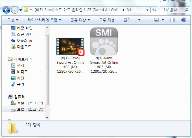Viewport: 192px width, 138px height.
Task: Click the folder icon in details pane
Action: pyautogui.click(x=13, y=128)
